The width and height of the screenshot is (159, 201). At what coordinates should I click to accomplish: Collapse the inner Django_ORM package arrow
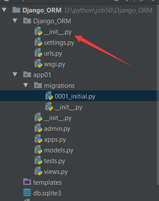pos(15,21)
